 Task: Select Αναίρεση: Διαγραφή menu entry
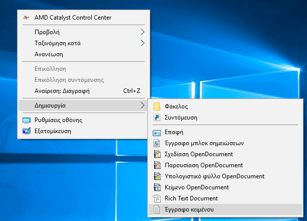coord(62,91)
